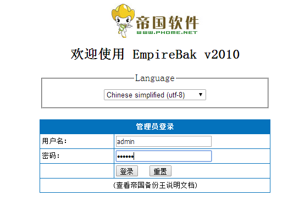299x207 pixels.
Task: Open the Chinese simplified (utf-8) language dropdown
Action: click(155, 95)
